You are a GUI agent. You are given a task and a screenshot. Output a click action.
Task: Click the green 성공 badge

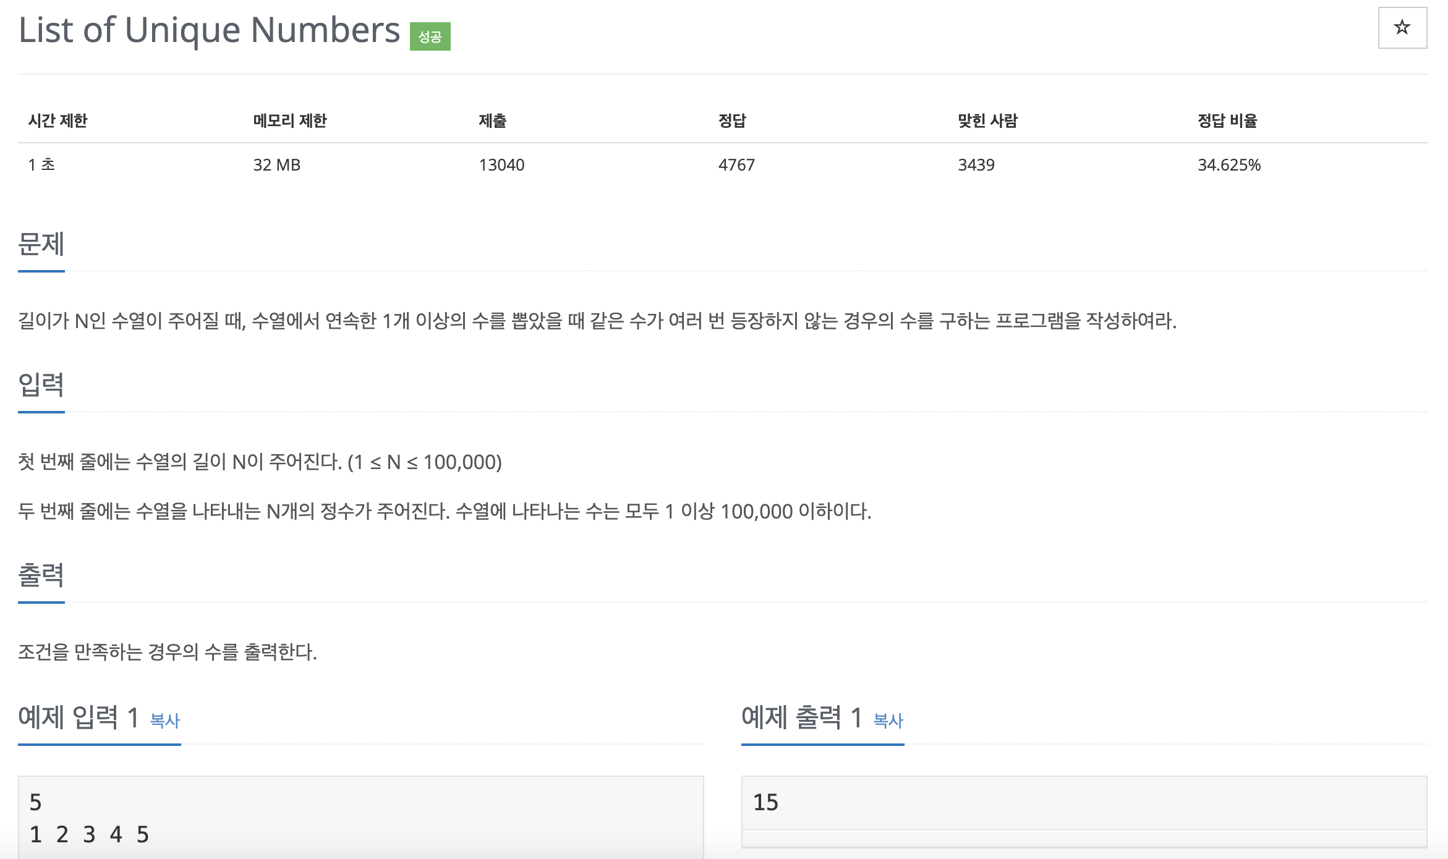coord(430,36)
